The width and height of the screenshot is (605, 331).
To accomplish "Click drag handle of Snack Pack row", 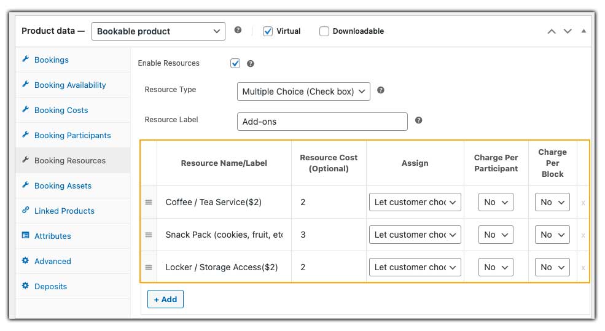I will click(149, 235).
